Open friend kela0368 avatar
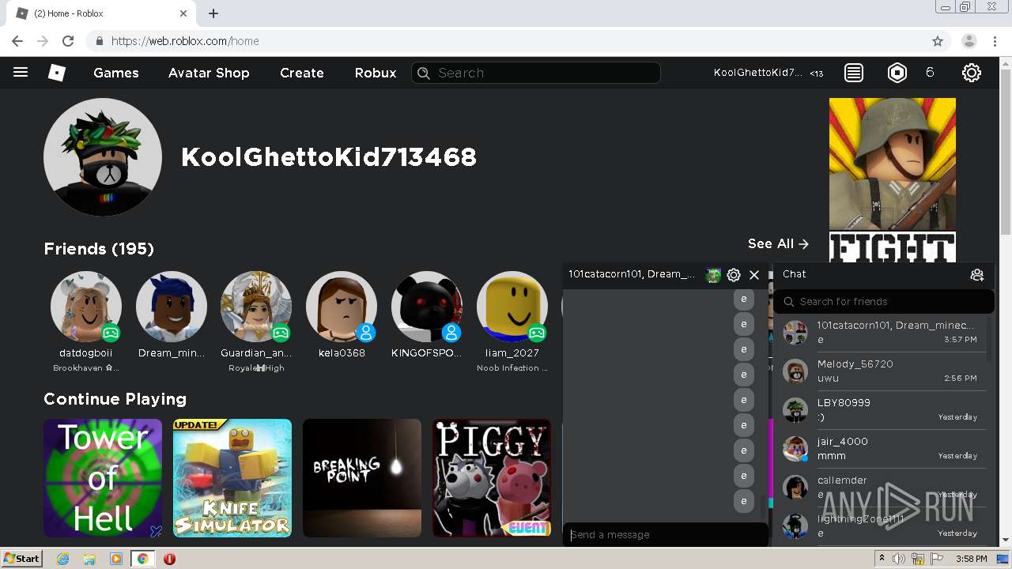Viewport: 1012px width, 569px height. point(342,307)
